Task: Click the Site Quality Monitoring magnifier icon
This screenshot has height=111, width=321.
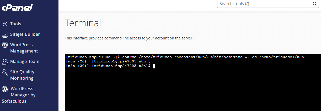Action: click(x=5, y=72)
